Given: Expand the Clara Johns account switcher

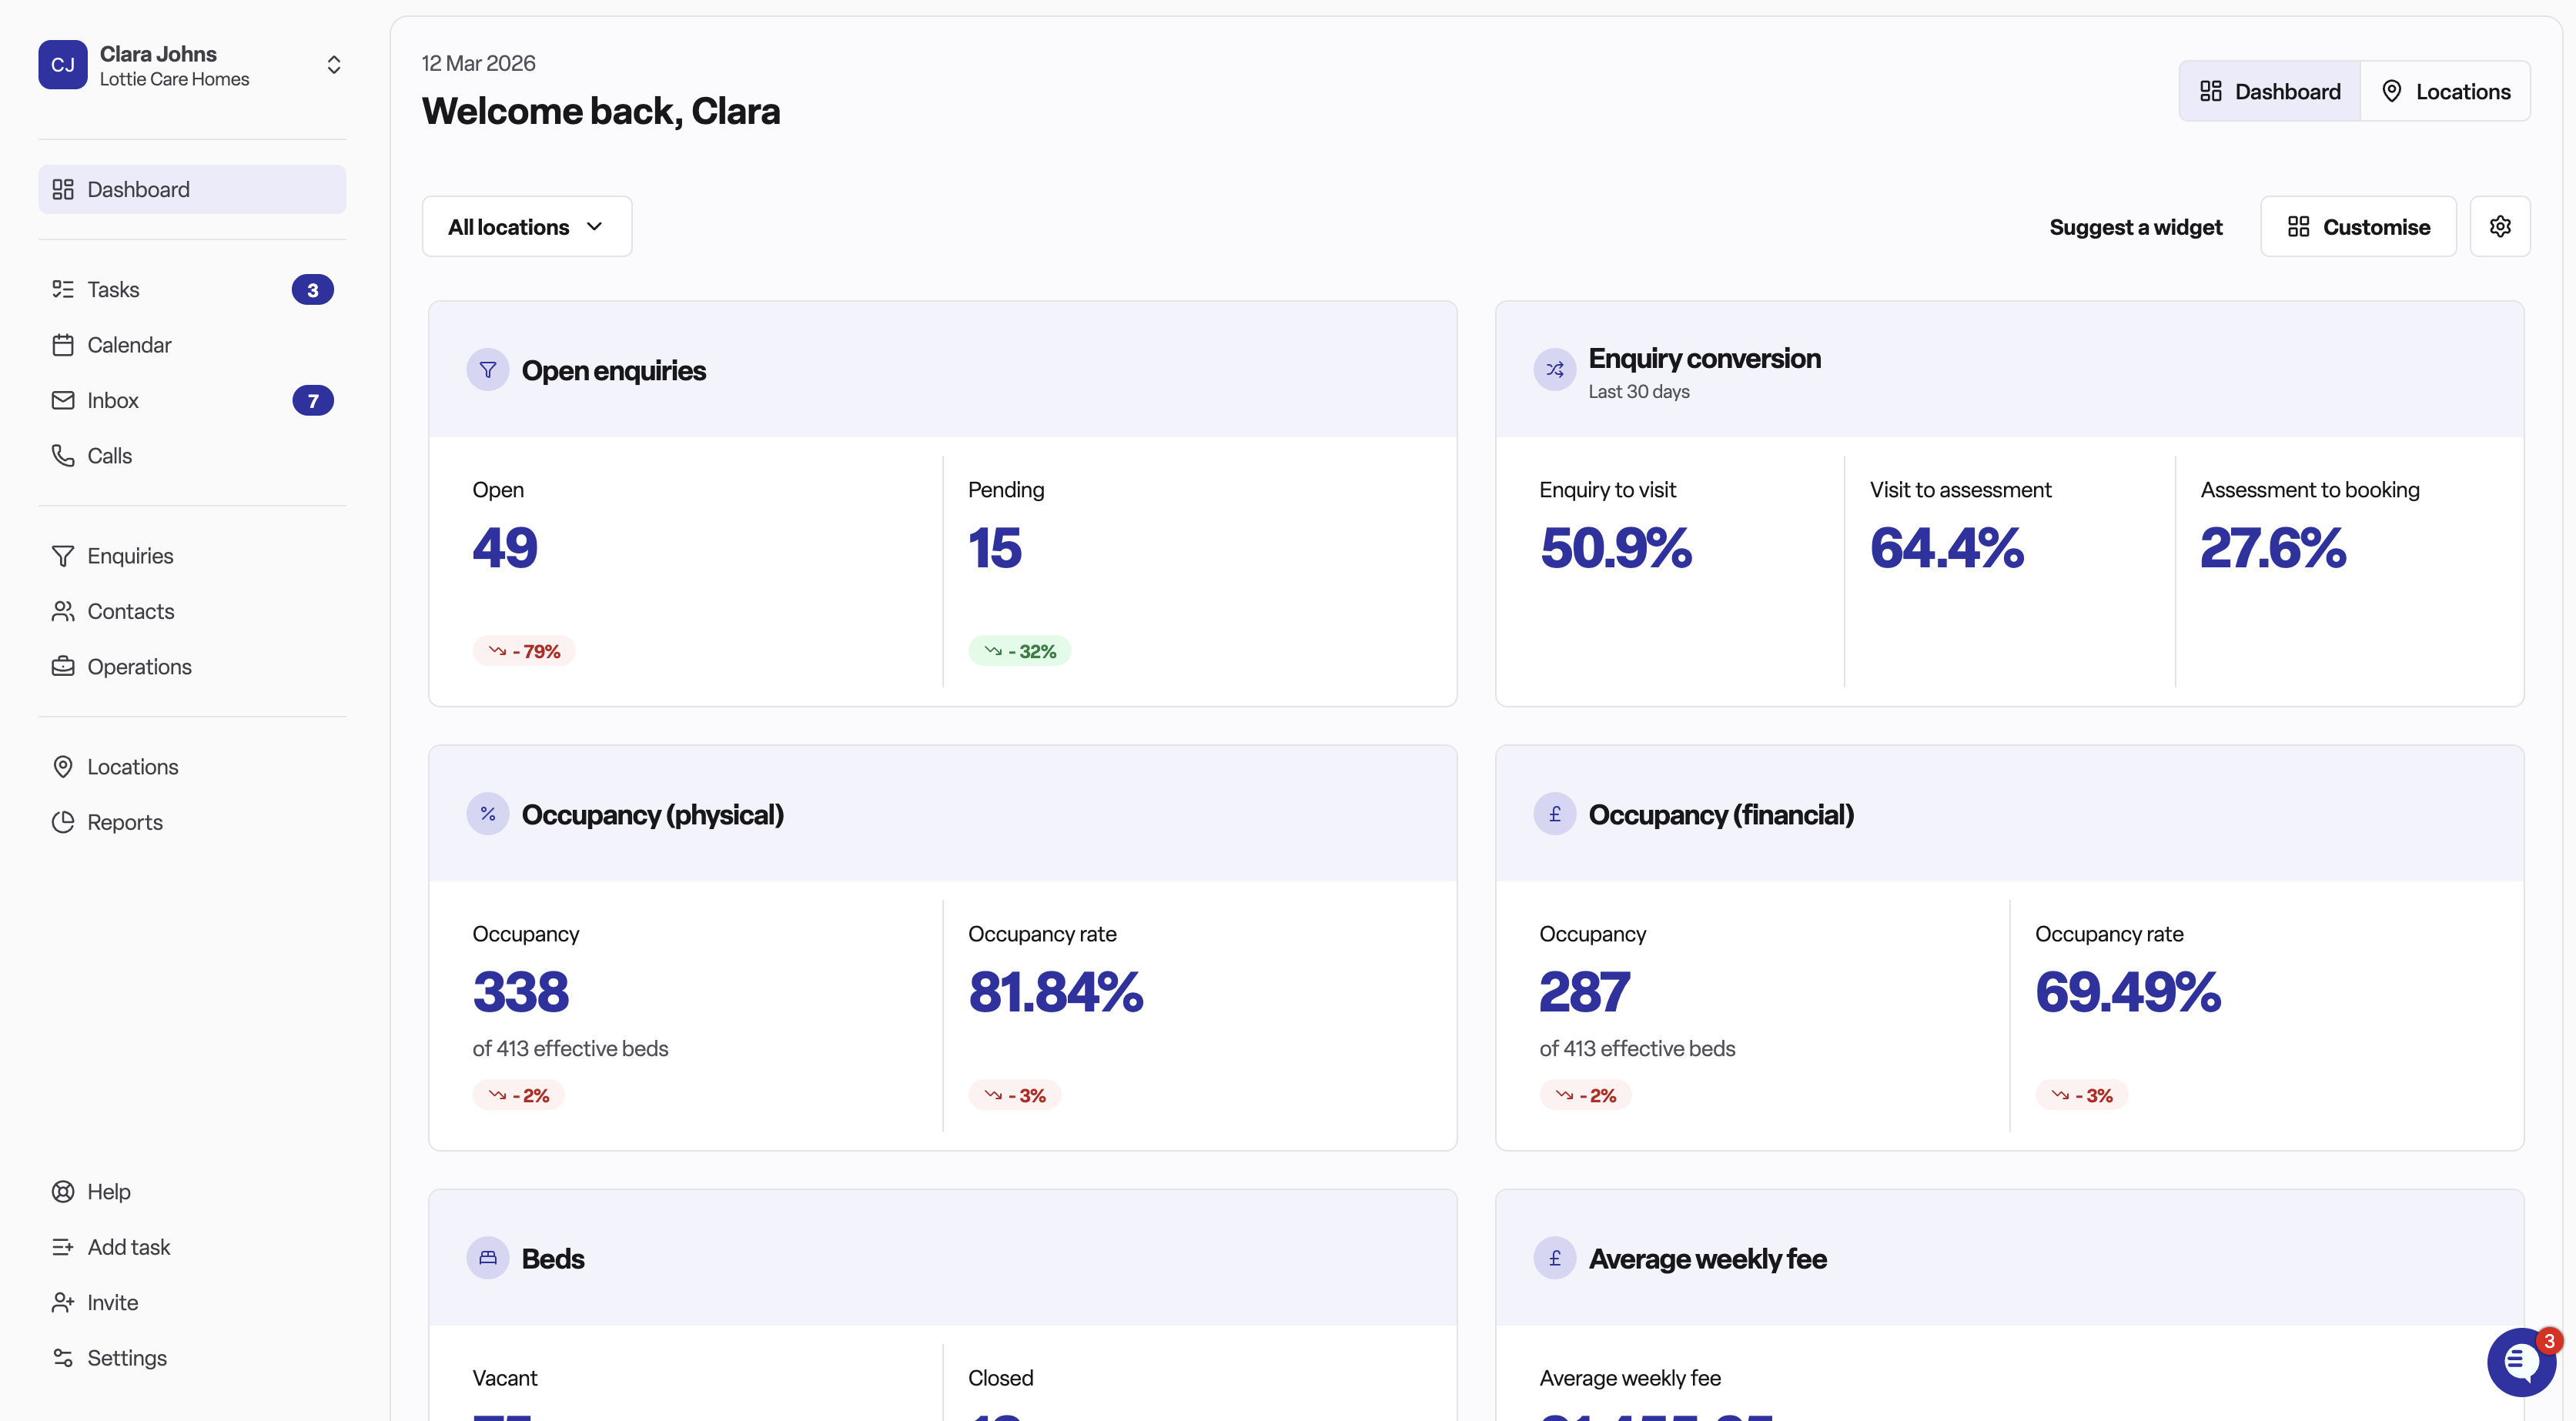Looking at the screenshot, I should pyautogui.click(x=334, y=65).
